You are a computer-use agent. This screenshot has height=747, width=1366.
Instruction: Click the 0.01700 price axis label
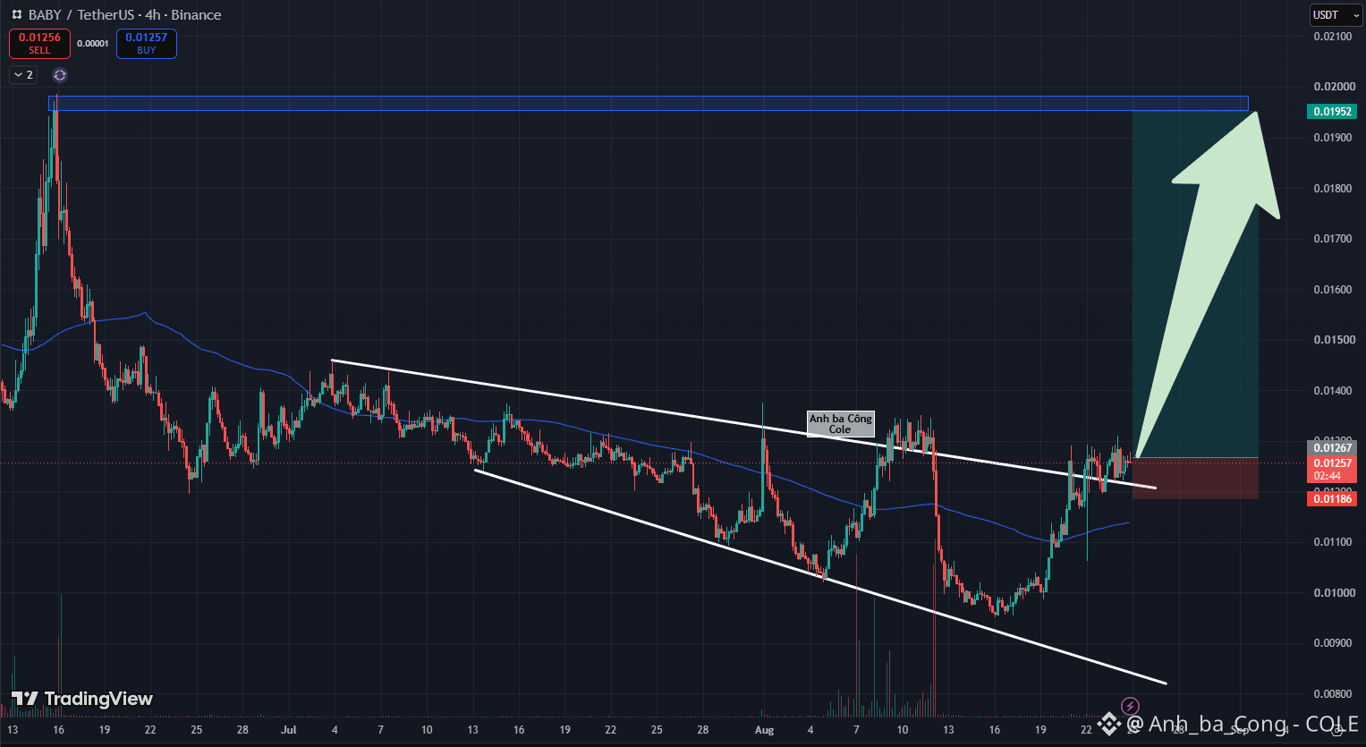coord(1332,239)
